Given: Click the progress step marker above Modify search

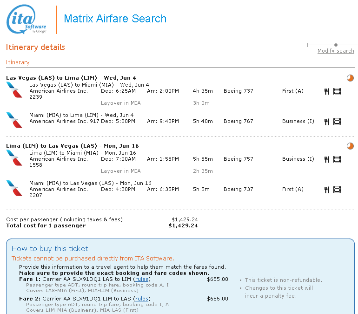Looking at the screenshot, I should click(336, 45).
